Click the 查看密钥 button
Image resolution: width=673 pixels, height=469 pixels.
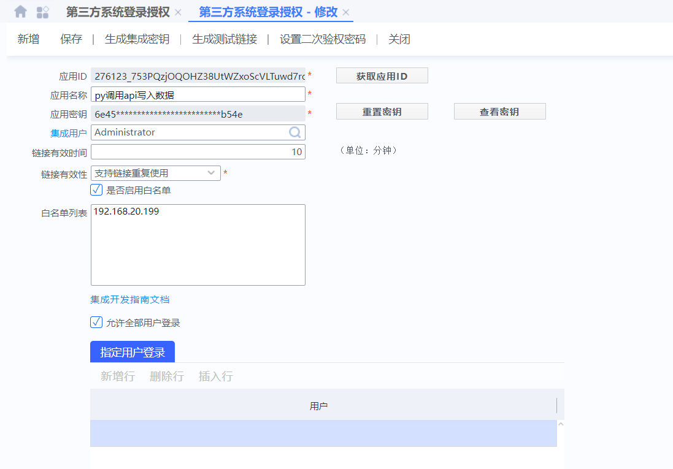pos(499,112)
